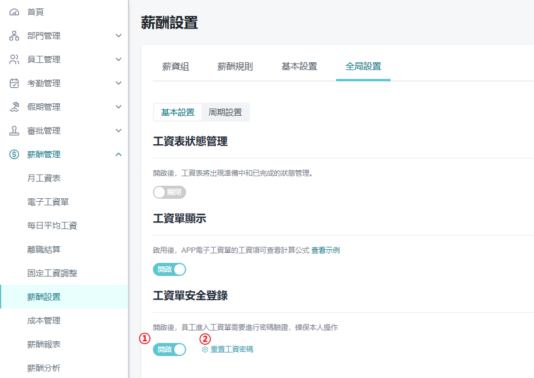Expand the 部門管理 chevron arrow

pos(119,36)
